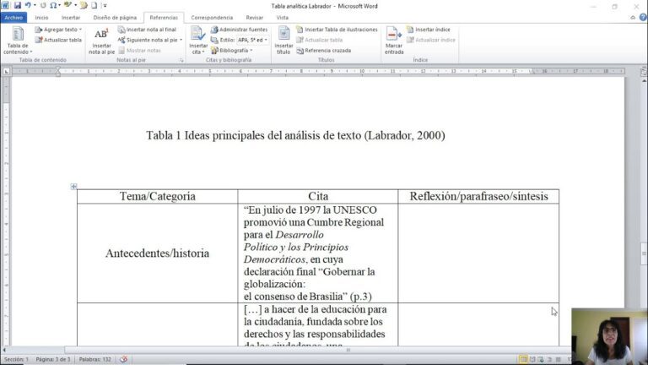
Task: Click Página: 3 de 3 in the status bar
Action: coord(53,359)
